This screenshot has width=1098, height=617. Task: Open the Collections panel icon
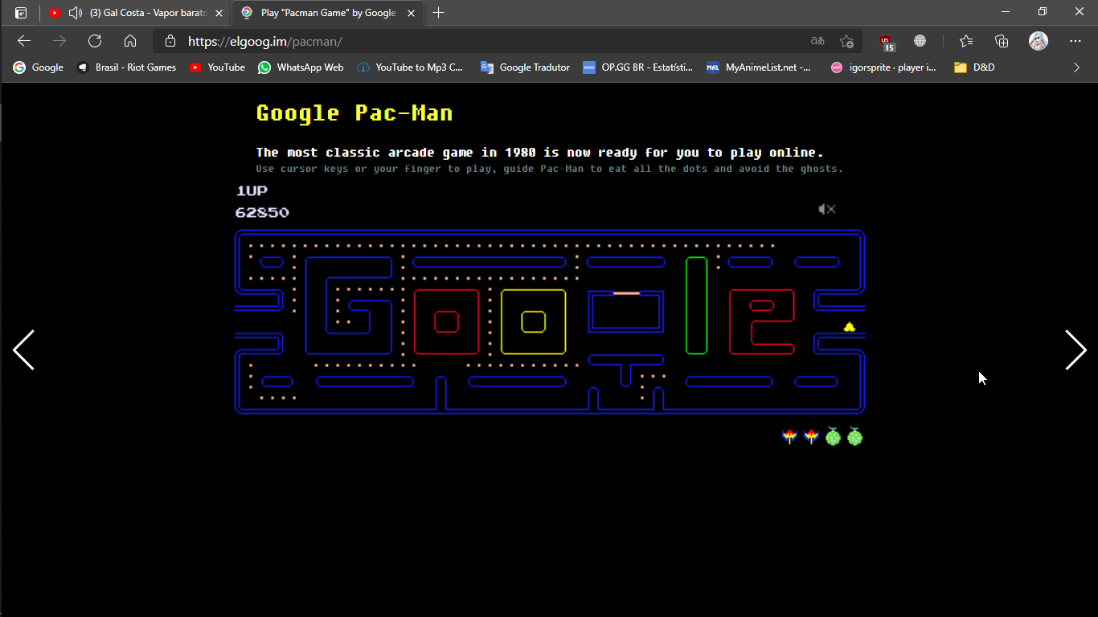click(x=1002, y=41)
